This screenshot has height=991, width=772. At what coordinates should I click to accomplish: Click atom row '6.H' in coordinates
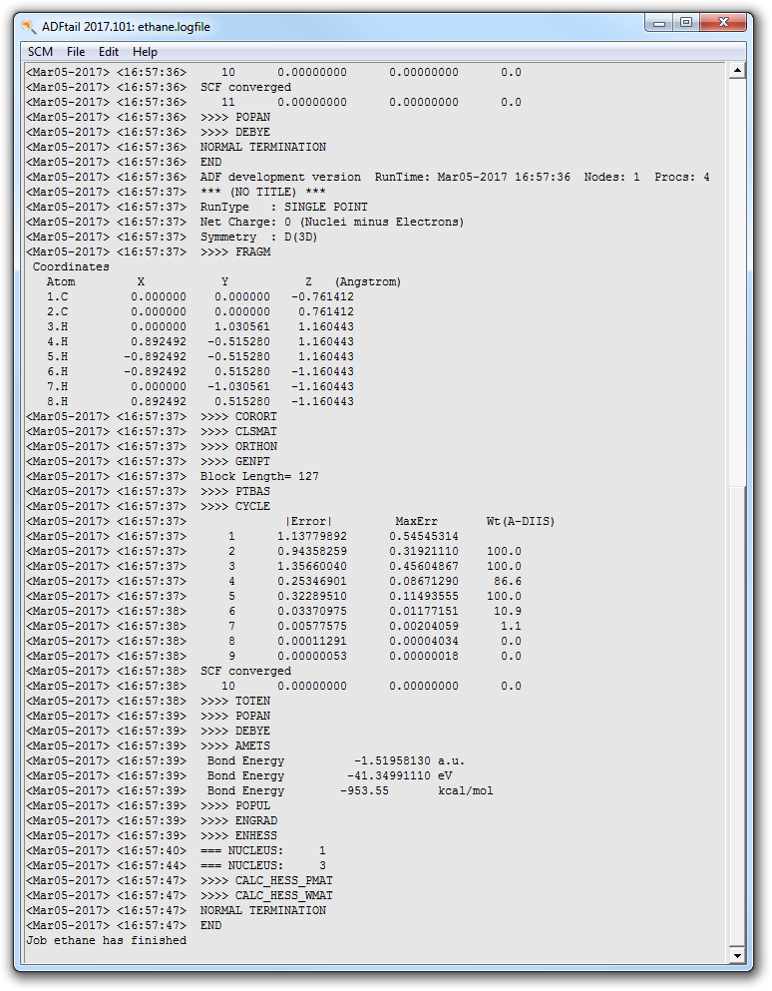[199, 371]
